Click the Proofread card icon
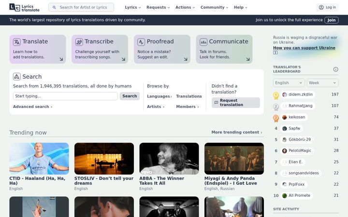 click(141, 42)
